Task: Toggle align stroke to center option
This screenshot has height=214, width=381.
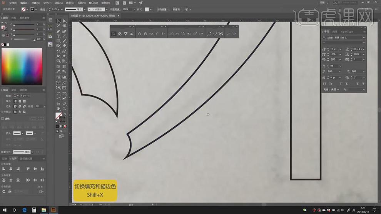Action: tap(15, 111)
